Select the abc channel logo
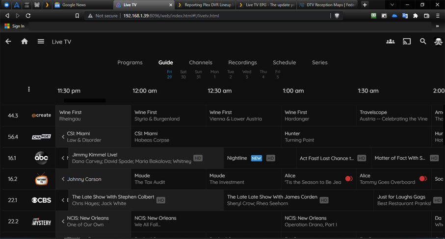 pyautogui.click(x=41, y=158)
